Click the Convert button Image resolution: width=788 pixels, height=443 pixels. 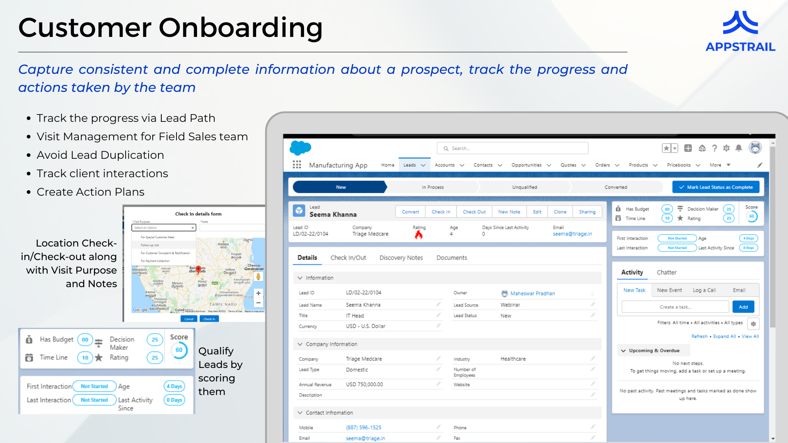(x=410, y=212)
